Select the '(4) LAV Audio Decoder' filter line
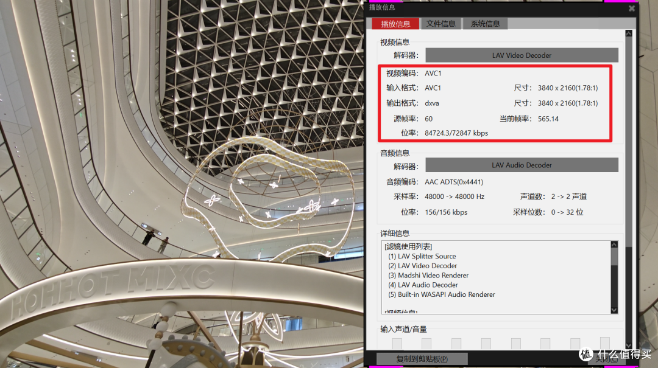This screenshot has height=368, width=658. pos(423,285)
